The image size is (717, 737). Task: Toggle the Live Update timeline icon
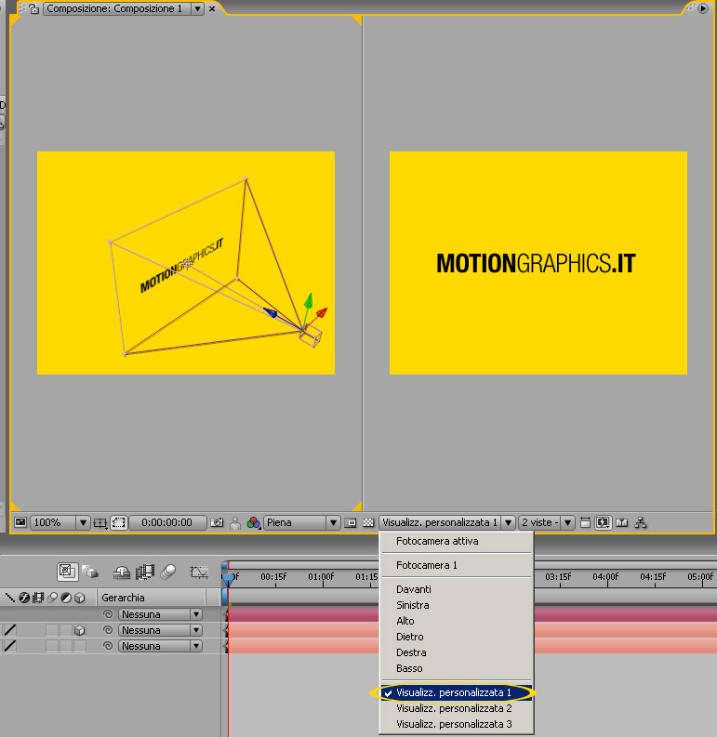67,572
